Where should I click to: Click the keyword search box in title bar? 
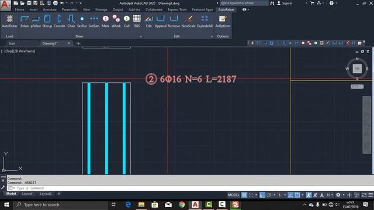244,3
